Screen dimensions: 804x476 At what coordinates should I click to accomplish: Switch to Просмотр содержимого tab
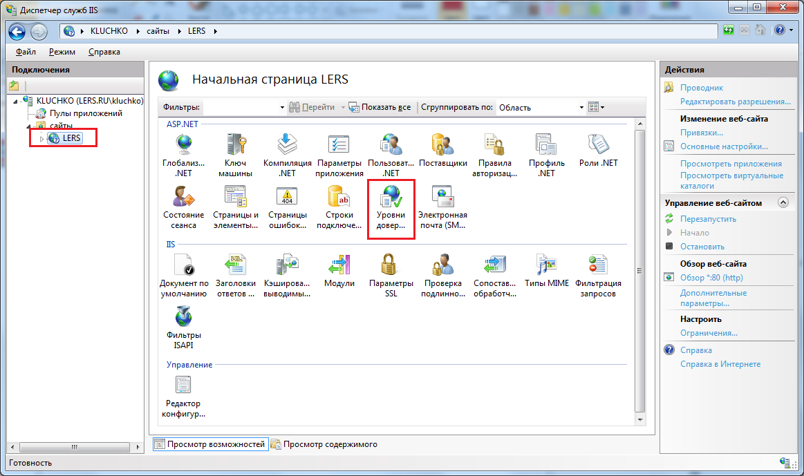[x=325, y=444]
